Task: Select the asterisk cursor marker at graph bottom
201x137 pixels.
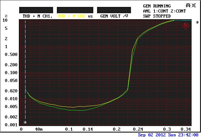Action: (x=25, y=122)
